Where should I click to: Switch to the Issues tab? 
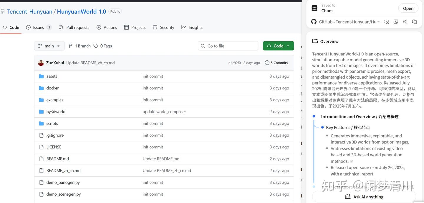tap(38, 27)
